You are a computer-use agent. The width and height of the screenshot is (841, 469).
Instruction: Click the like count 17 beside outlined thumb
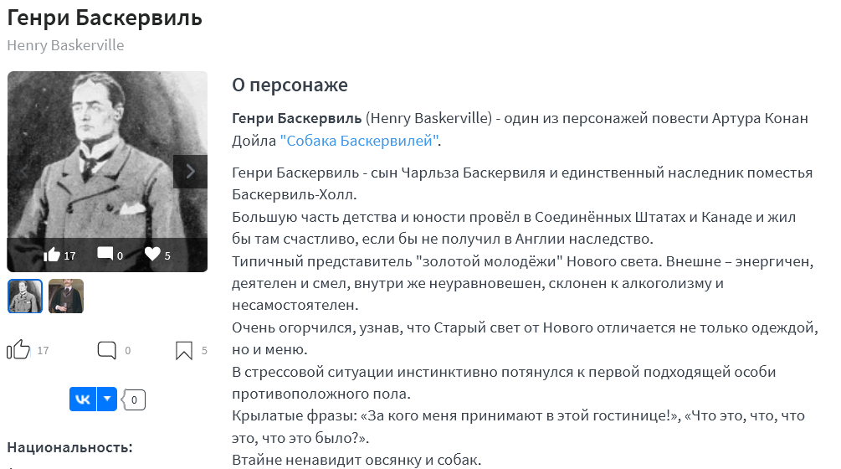tap(43, 351)
